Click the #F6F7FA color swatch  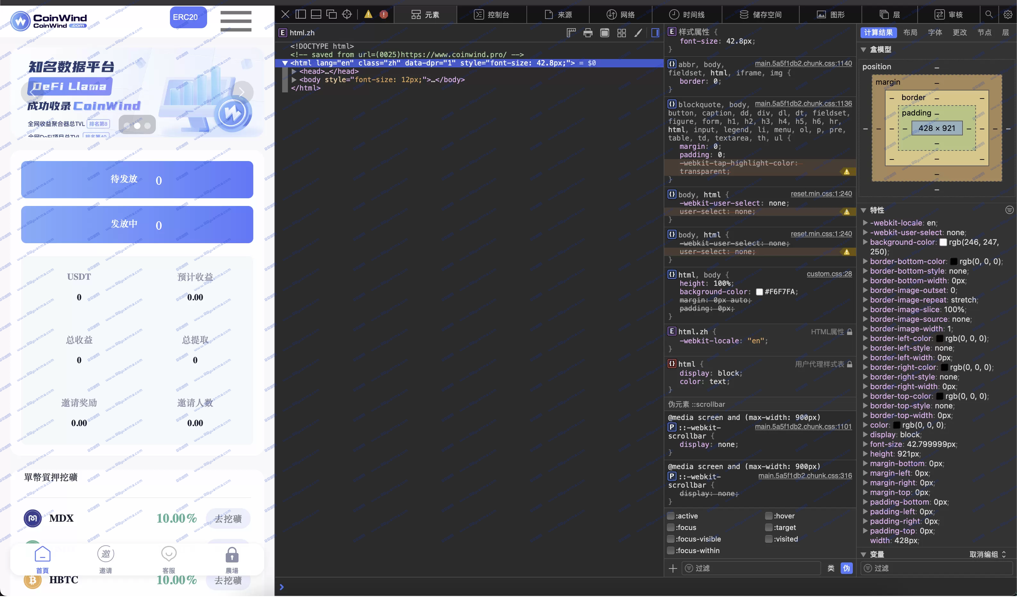click(x=759, y=292)
